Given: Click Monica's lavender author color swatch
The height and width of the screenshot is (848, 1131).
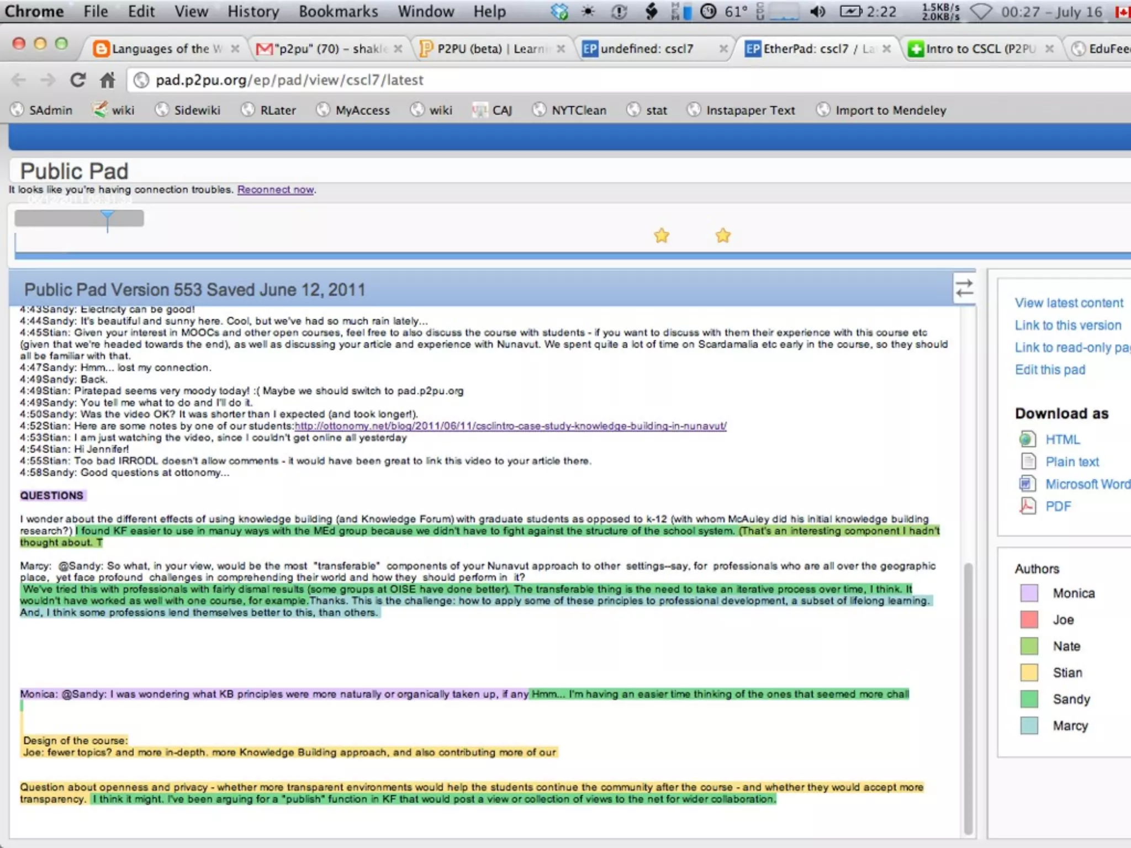Looking at the screenshot, I should (x=1029, y=593).
